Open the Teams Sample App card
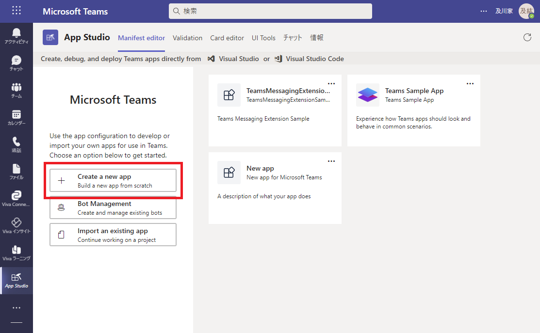Image resolution: width=540 pixels, height=333 pixels. point(413,111)
